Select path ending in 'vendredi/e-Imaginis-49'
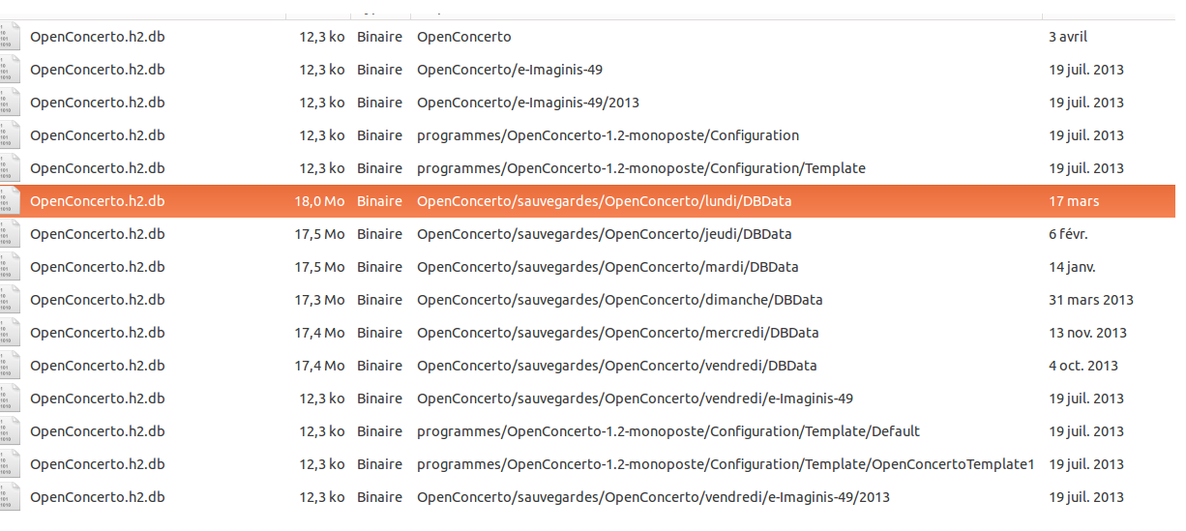The image size is (1186, 531). point(636,398)
